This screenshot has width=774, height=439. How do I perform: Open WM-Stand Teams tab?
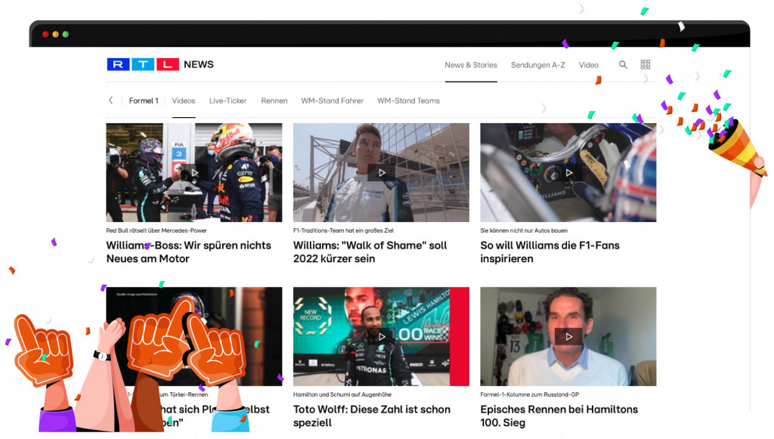(x=408, y=100)
